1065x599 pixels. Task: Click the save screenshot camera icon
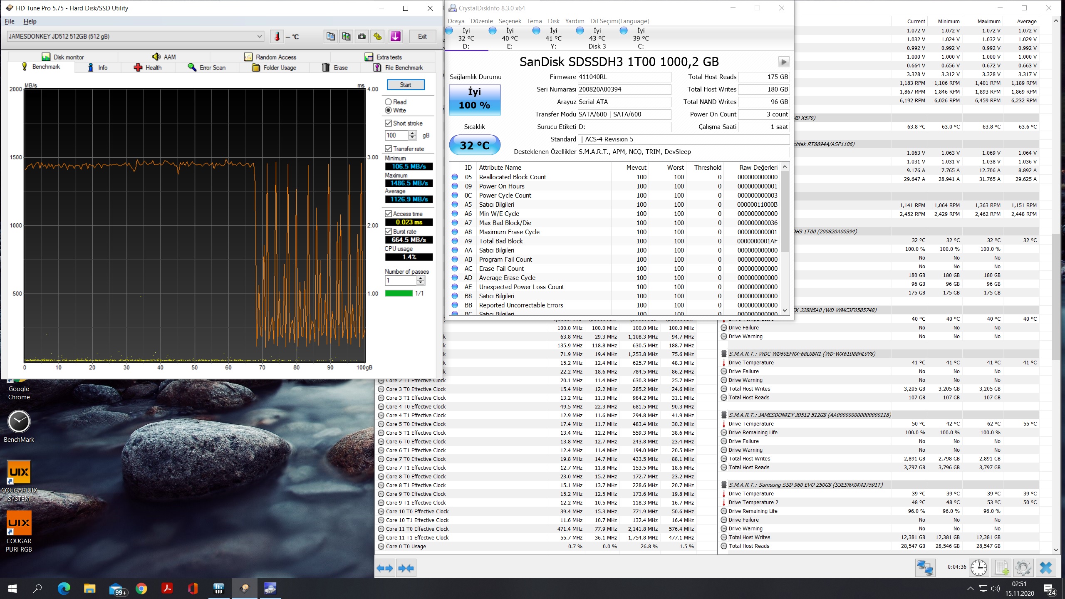362,37
